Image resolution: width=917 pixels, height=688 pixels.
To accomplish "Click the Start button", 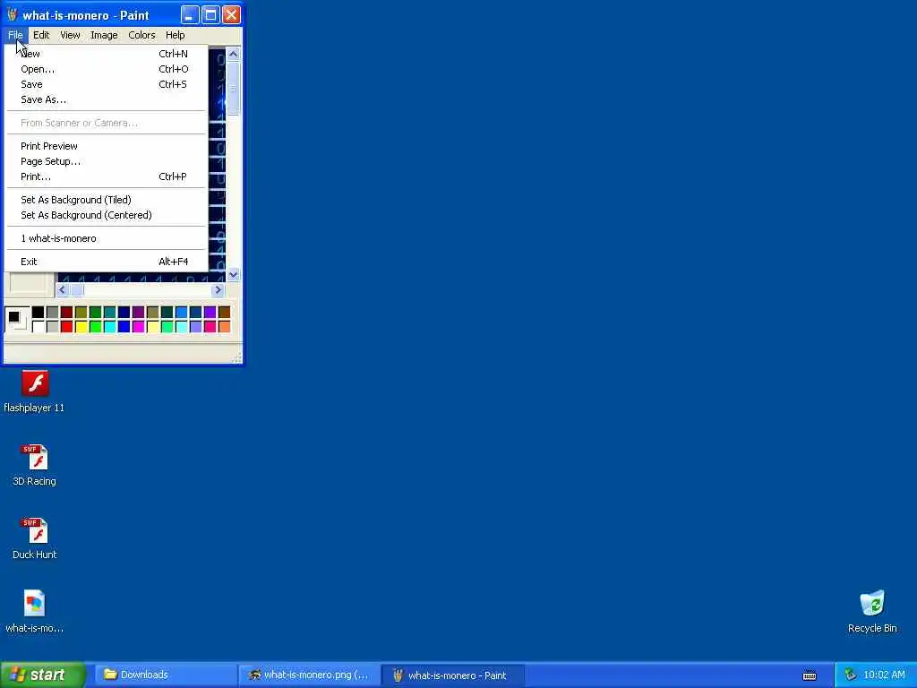I will [x=43, y=675].
